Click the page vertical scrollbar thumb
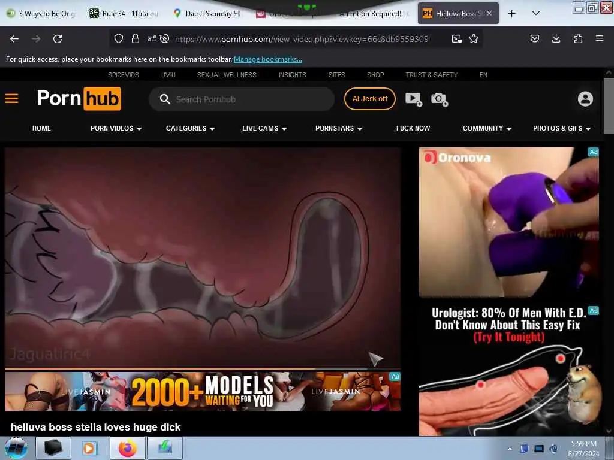Image resolution: width=614 pixels, height=460 pixels. [x=608, y=105]
